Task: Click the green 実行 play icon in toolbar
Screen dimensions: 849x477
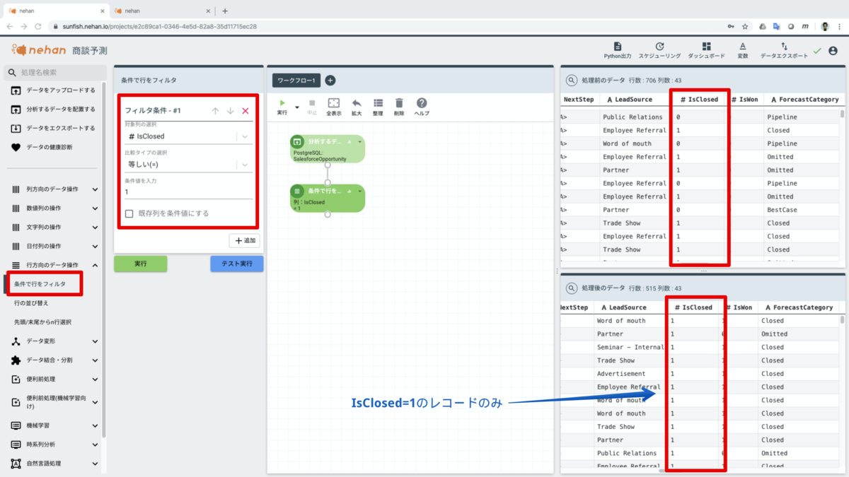Action: click(282, 103)
